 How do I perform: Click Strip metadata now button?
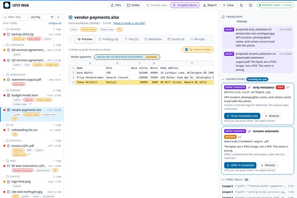[242, 116]
